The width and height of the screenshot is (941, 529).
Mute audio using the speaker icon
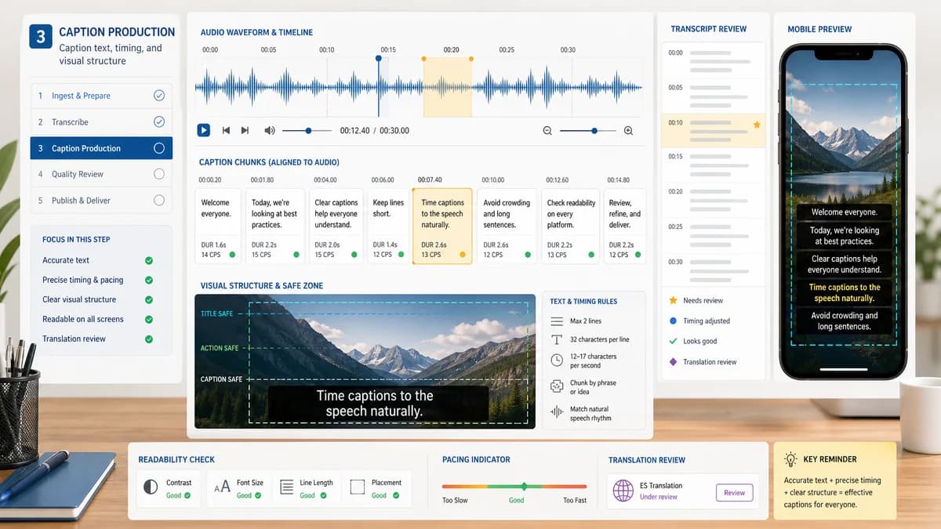click(x=270, y=130)
